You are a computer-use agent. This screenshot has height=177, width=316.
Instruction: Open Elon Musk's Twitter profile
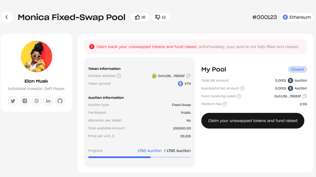pyautogui.click(x=13, y=101)
